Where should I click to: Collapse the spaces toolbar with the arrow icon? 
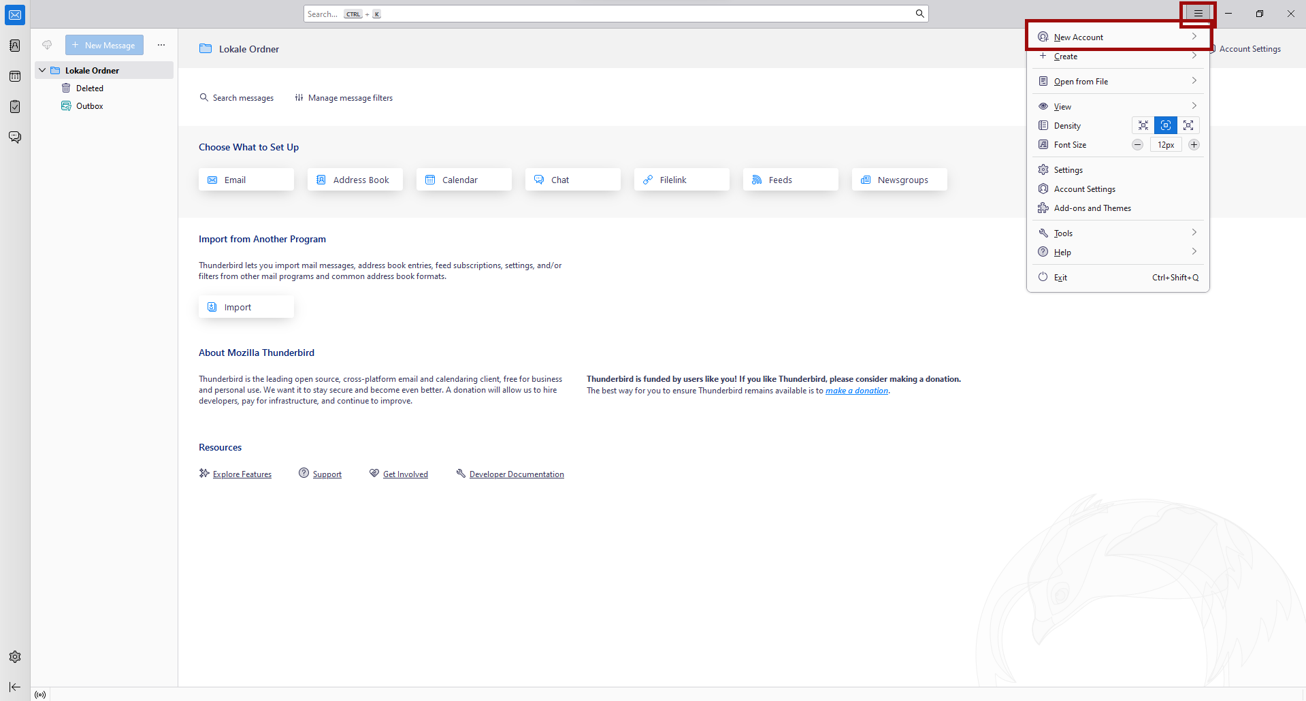15,687
